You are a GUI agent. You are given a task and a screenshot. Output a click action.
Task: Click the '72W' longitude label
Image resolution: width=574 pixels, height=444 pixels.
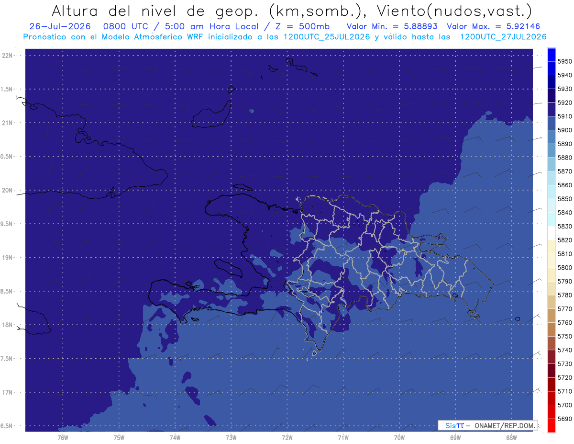[287, 438]
